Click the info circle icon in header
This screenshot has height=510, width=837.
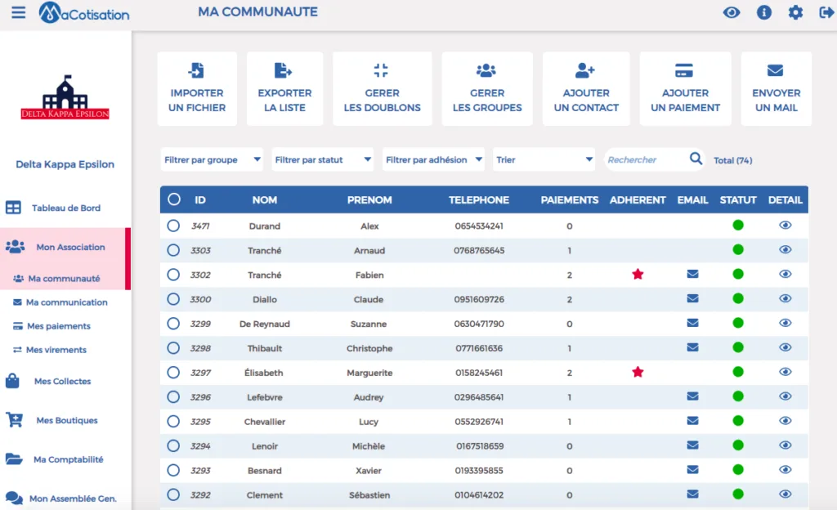(x=764, y=12)
